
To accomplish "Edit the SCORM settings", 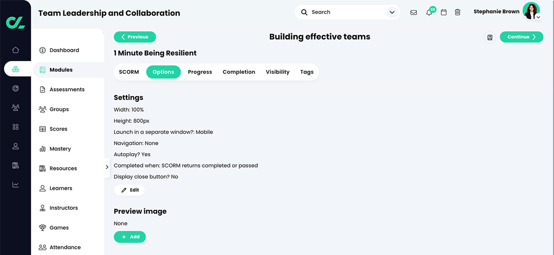I will (129, 190).
